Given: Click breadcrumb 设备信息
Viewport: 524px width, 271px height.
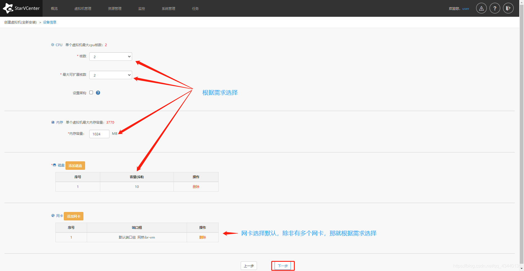Looking at the screenshot, I should point(50,22).
